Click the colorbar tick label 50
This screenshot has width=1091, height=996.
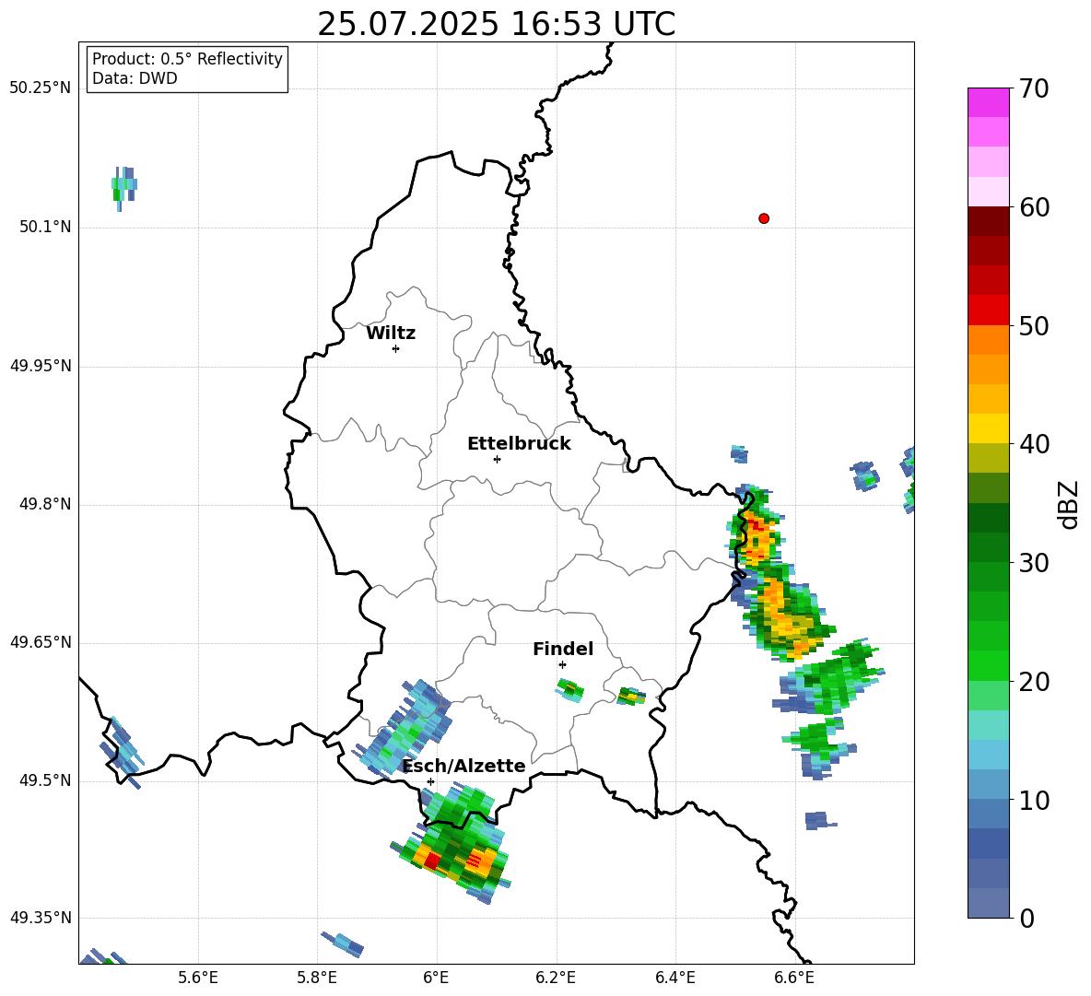tap(1034, 326)
